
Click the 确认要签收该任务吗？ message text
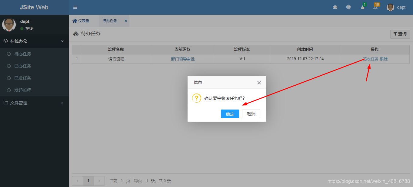[x=225, y=98]
